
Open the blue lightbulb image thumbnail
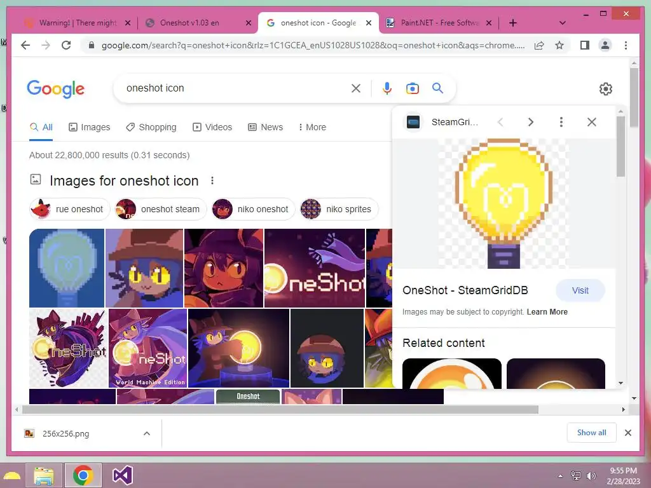(67, 268)
